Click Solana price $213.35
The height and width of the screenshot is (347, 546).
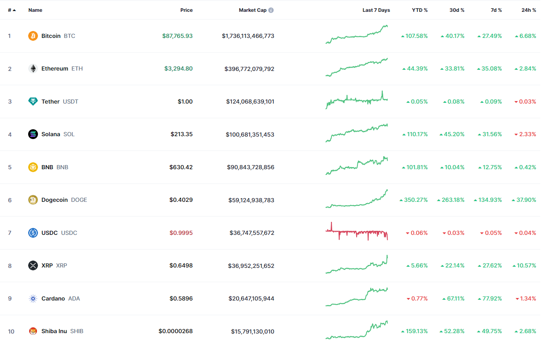pos(182,134)
